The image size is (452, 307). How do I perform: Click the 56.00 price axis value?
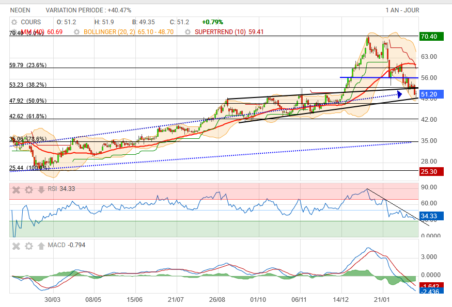click(x=429, y=78)
